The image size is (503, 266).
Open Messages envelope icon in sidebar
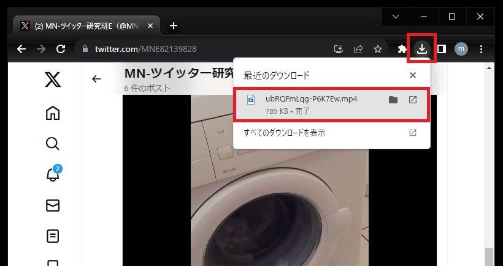(x=53, y=205)
